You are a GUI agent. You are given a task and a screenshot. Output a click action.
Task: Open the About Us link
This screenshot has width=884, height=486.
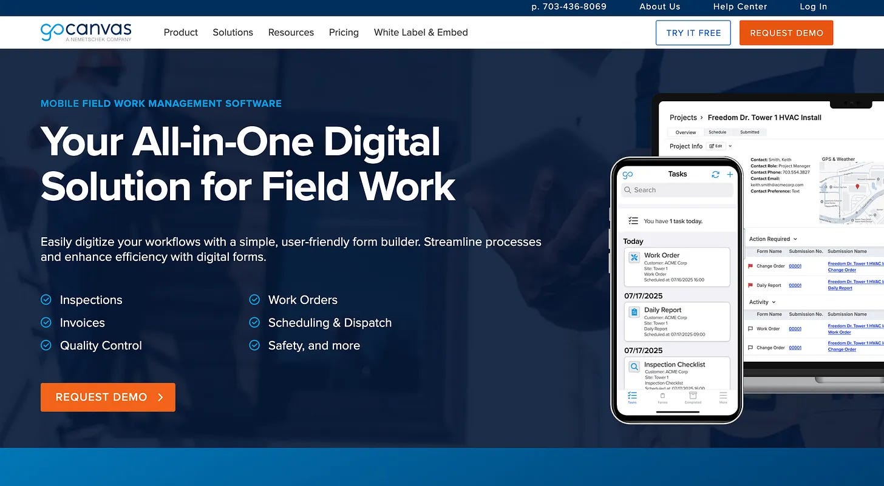(660, 7)
